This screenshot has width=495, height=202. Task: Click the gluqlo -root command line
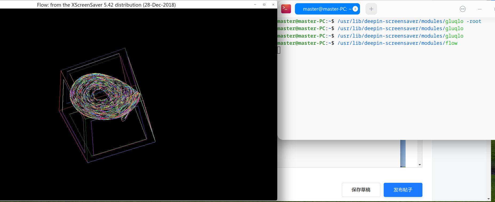pos(379,21)
